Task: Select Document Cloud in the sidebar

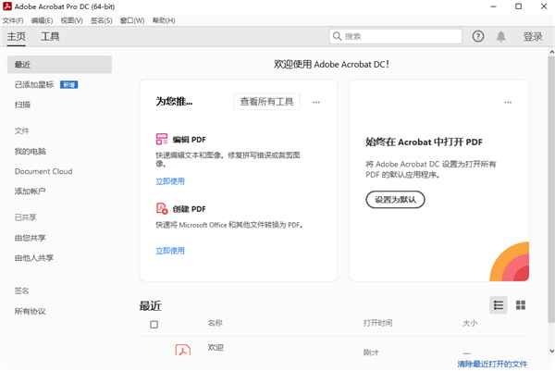Action: tap(43, 171)
